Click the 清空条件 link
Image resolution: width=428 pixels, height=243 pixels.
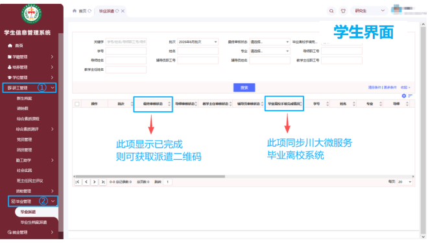coord(374,88)
